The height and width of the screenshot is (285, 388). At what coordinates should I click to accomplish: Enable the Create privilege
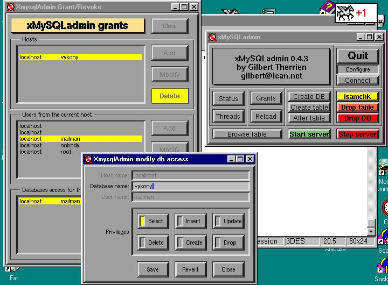191,243
